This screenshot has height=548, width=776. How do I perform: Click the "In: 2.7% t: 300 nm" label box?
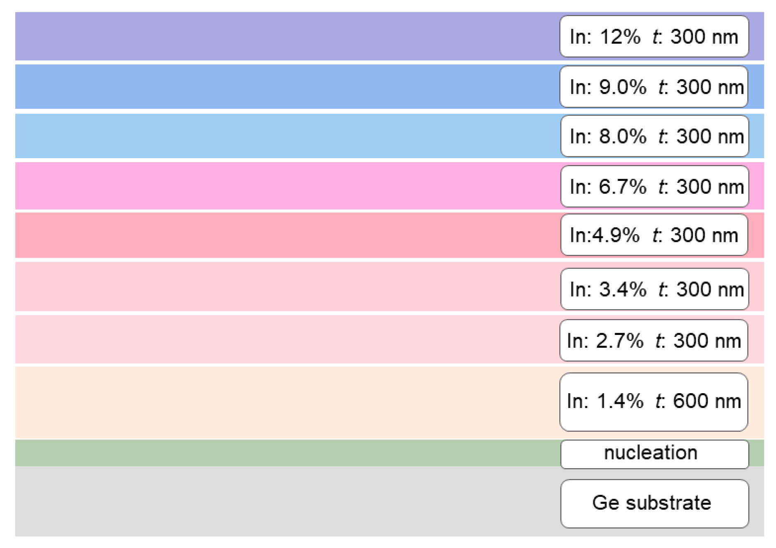point(654,340)
